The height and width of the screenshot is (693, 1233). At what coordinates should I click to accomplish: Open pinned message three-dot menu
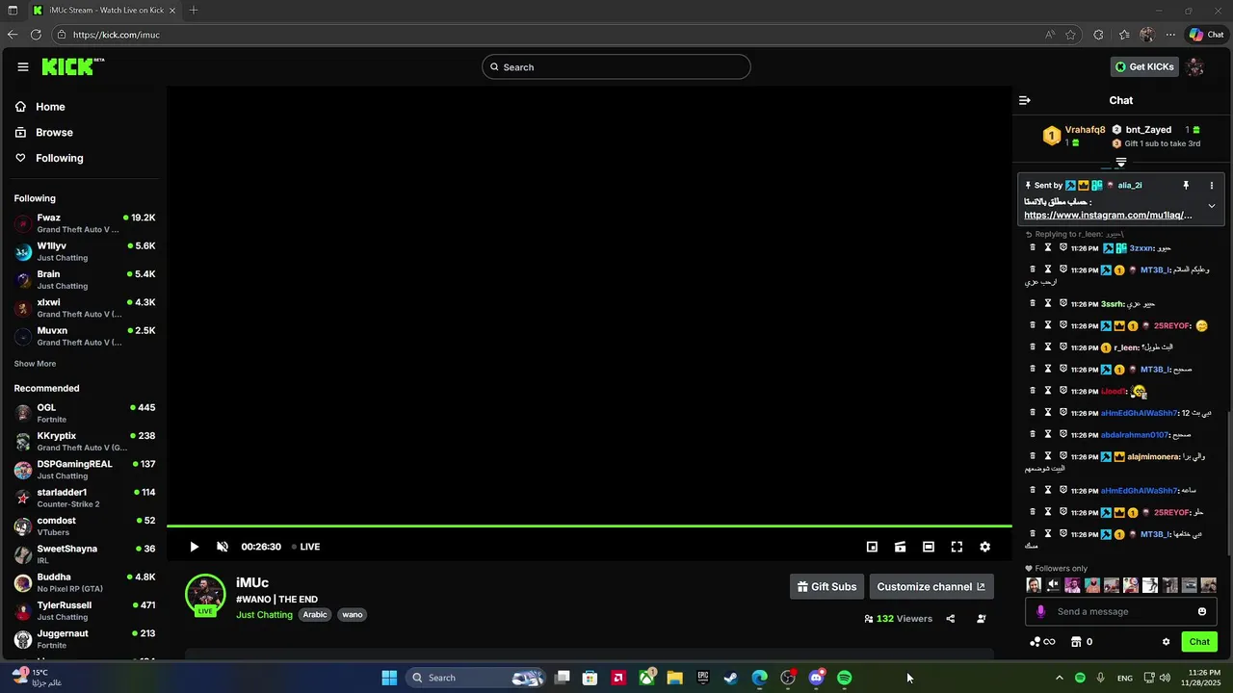[1212, 185]
